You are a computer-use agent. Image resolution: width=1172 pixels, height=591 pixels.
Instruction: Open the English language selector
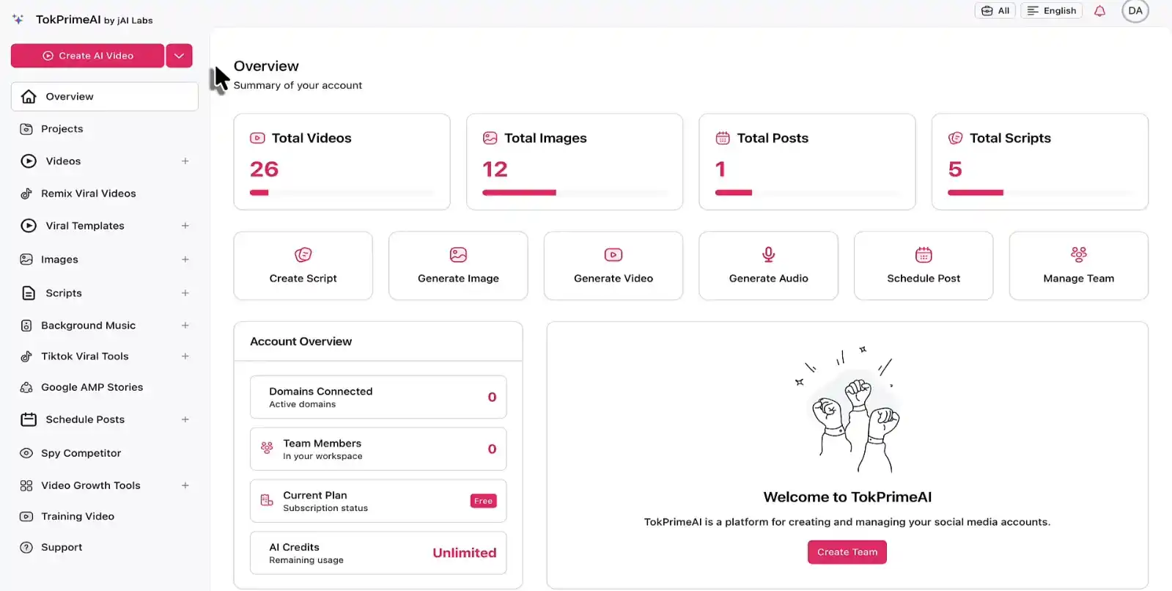[1051, 11]
